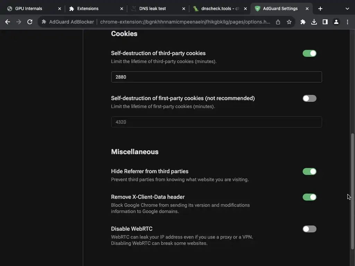Open the Downloads icon in toolbar
The height and width of the screenshot is (266, 355).
tap(314, 22)
